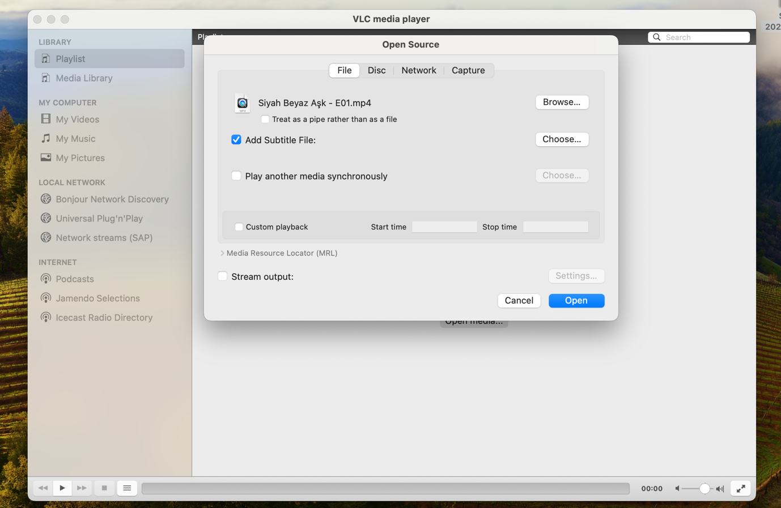Click the playlist Search field
781x508 pixels.
click(699, 37)
